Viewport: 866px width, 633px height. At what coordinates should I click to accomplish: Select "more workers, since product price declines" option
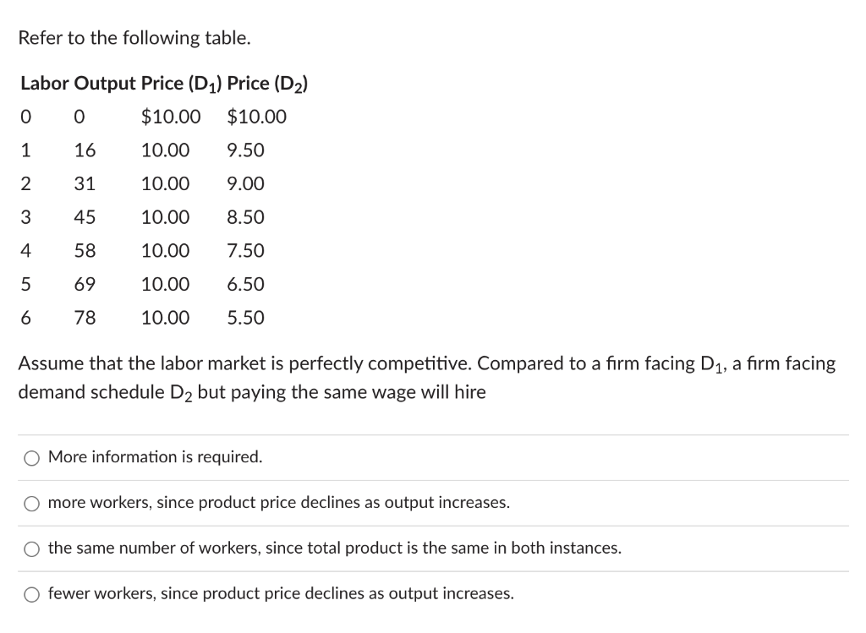coord(32,503)
